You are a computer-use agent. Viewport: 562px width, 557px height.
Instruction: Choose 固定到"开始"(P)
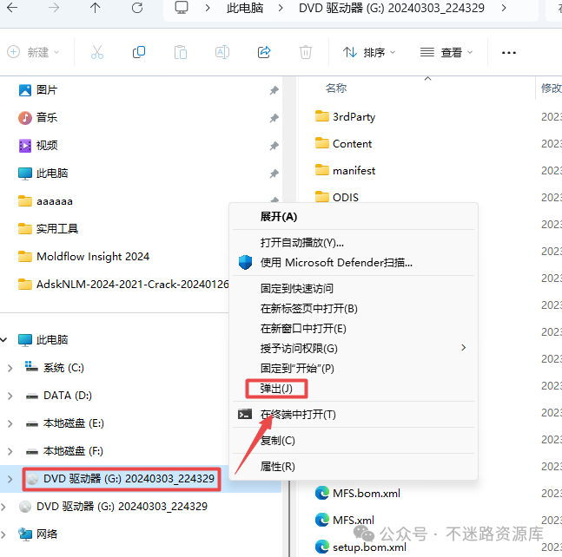pos(297,369)
